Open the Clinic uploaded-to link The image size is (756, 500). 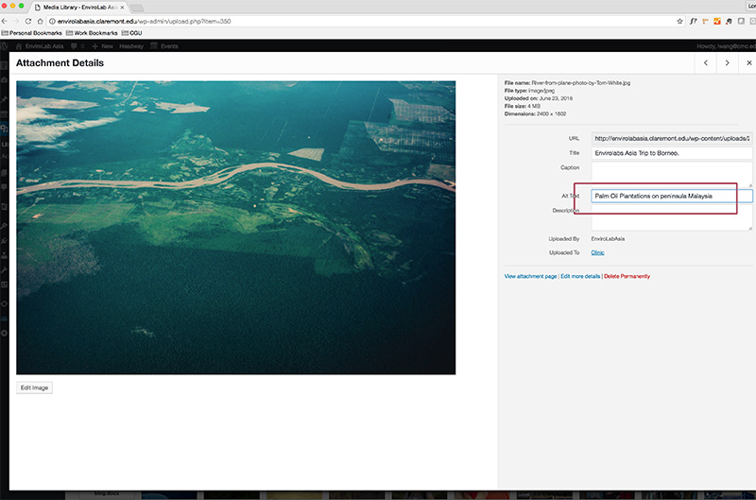click(x=597, y=252)
